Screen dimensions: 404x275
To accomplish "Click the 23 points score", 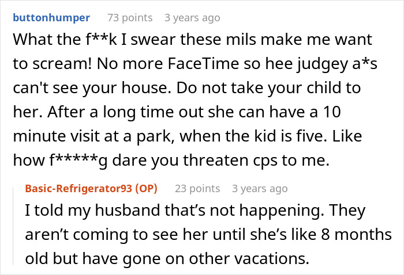I will pos(197,188).
